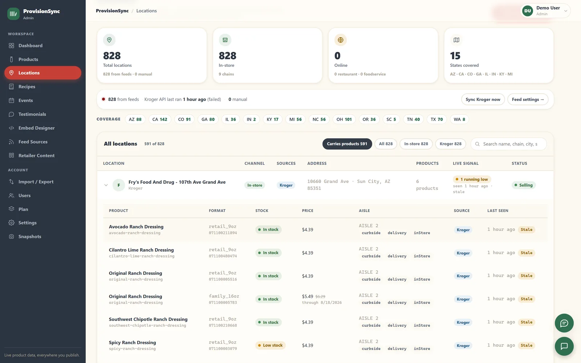
Task: Click the DU user avatar
Action: tap(528, 11)
